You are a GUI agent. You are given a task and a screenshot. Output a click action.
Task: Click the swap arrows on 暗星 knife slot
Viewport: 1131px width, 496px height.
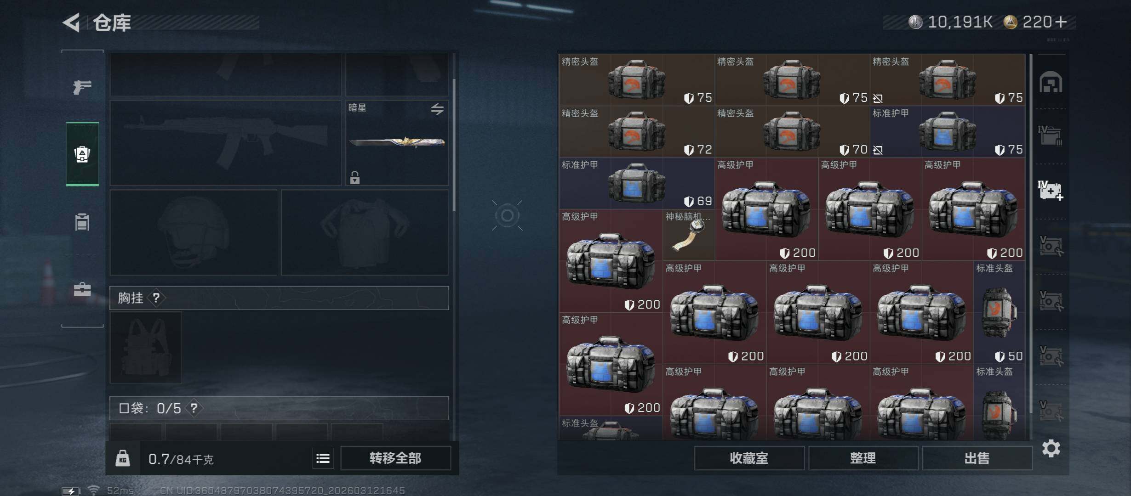(437, 109)
